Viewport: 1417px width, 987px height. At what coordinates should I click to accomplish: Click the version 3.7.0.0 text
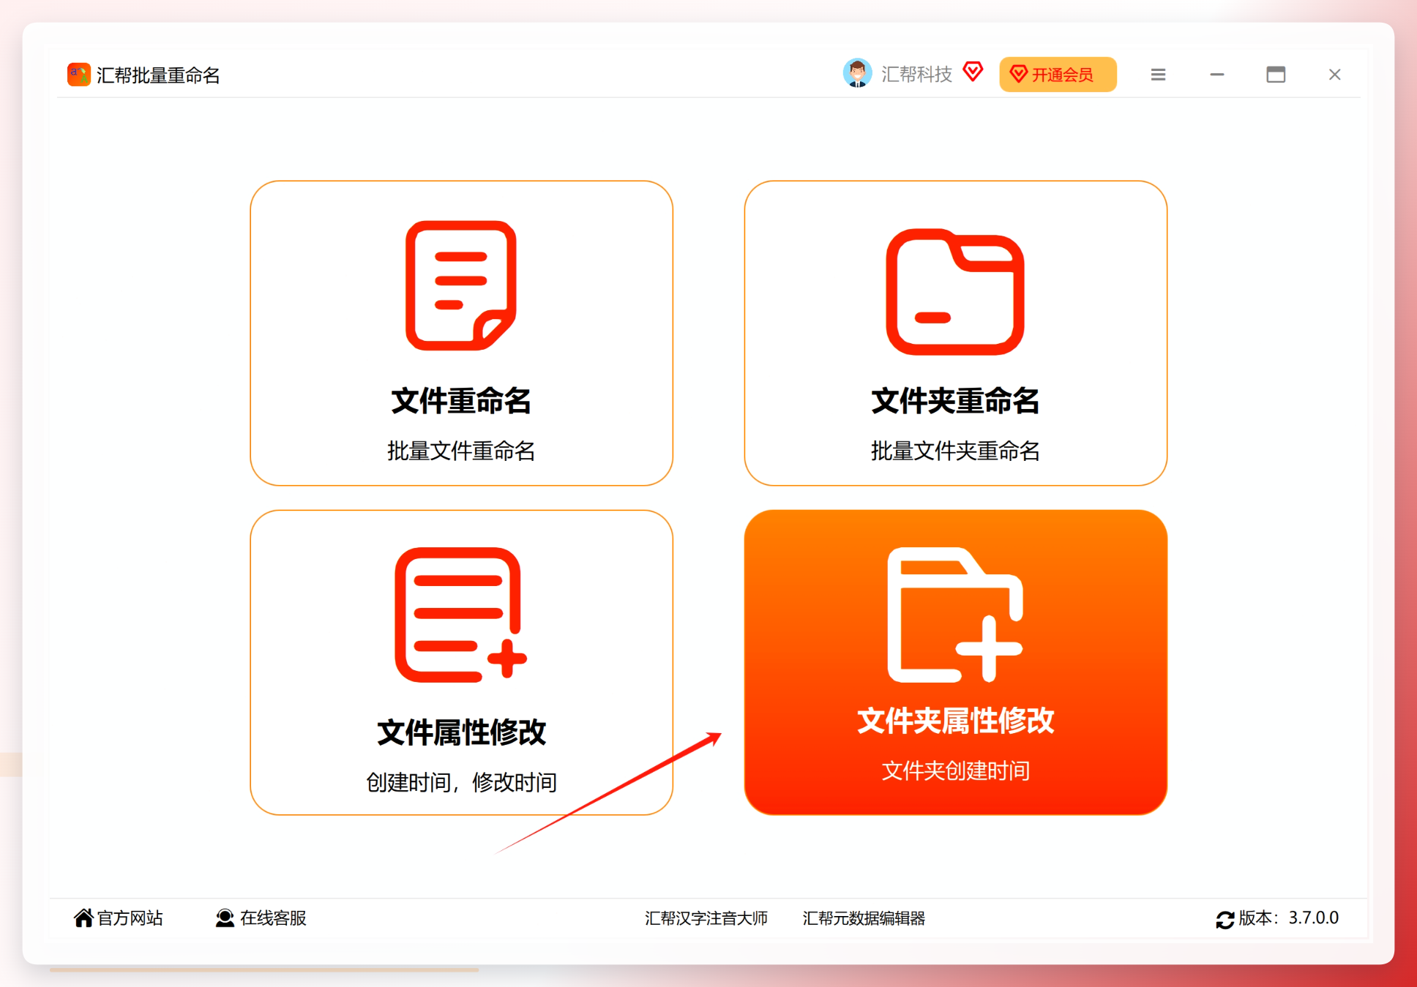point(1289,917)
